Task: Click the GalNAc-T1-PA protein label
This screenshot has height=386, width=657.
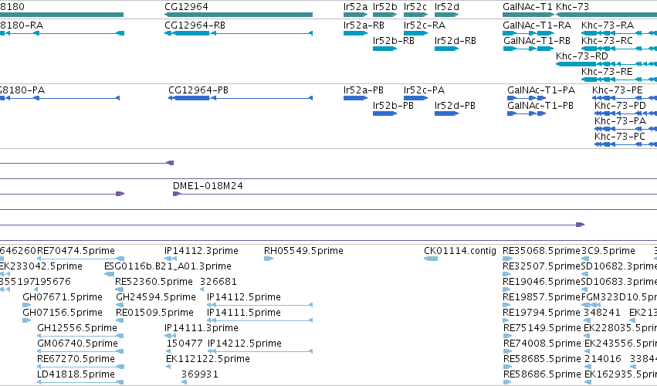Action: (x=541, y=90)
